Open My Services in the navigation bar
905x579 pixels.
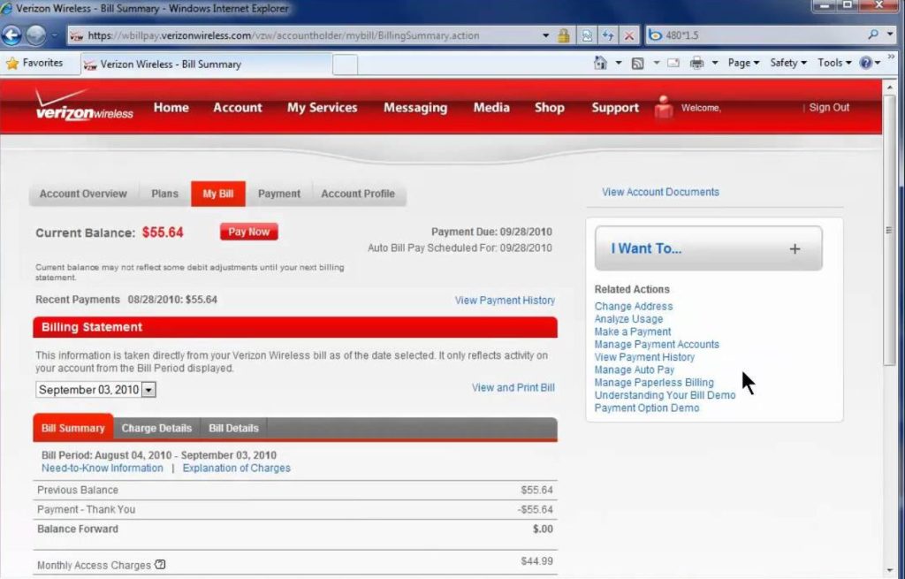[322, 108]
